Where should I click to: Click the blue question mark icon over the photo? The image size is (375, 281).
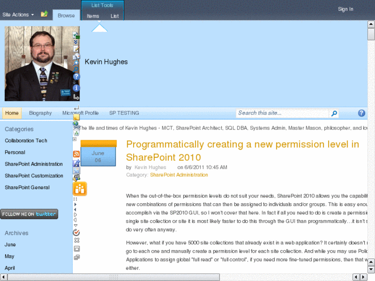tap(76, 76)
